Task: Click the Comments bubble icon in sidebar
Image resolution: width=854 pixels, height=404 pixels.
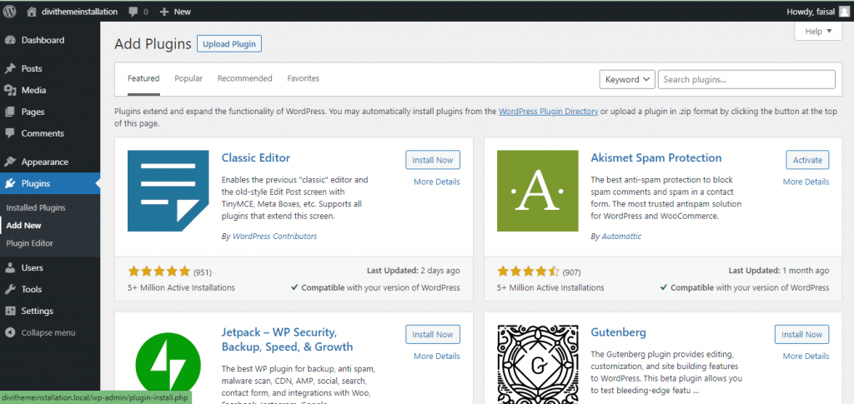Action: pyautogui.click(x=10, y=133)
